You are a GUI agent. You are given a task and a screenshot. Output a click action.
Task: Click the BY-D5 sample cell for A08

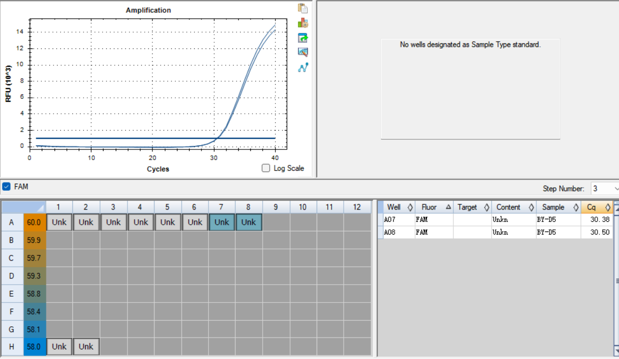[558, 232]
